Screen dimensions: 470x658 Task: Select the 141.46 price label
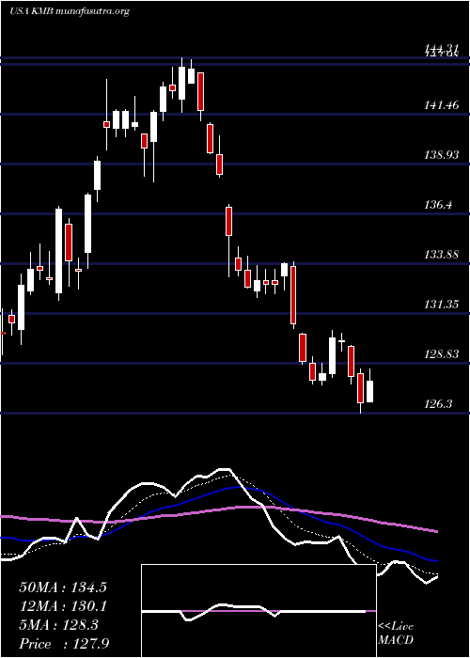coord(442,105)
